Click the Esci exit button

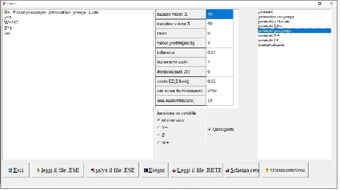pos(16,170)
